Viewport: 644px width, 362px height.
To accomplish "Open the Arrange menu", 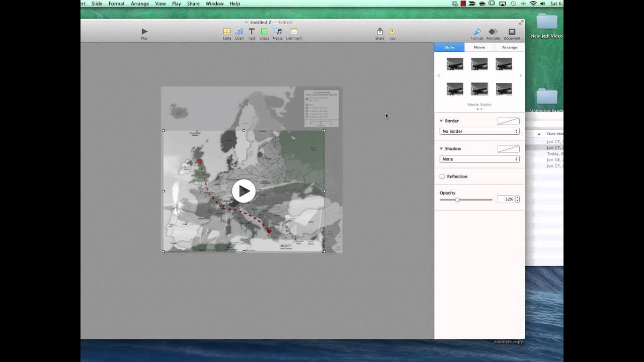I will tap(140, 4).
